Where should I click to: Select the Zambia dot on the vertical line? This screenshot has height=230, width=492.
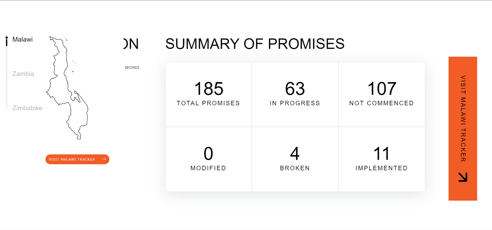(x=7, y=72)
